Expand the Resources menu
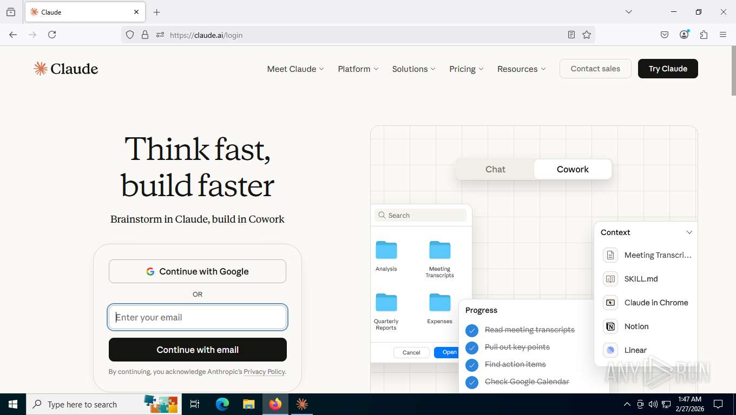 pyautogui.click(x=522, y=69)
